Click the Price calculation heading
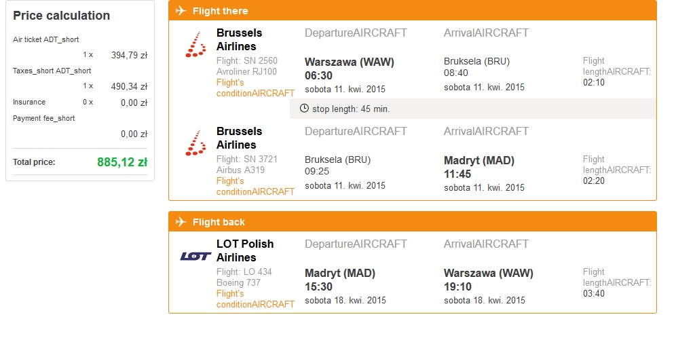The width and height of the screenshot is (676, 355). pyautogui.click(x=61, y=16)
